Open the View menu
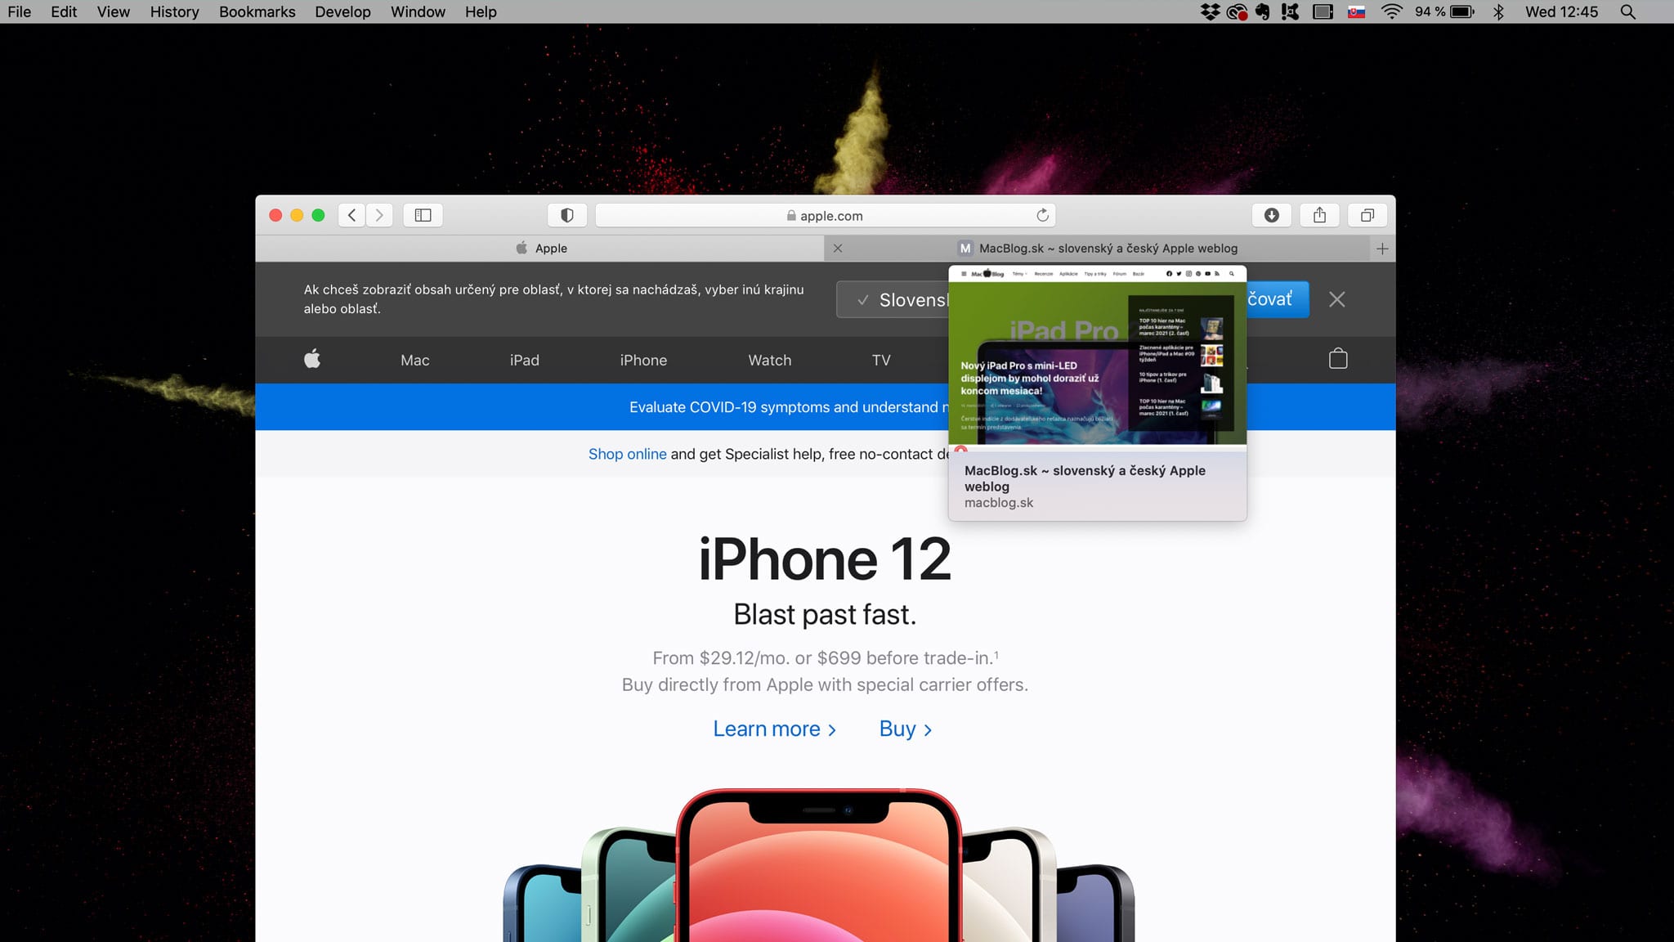 point(113,11)
